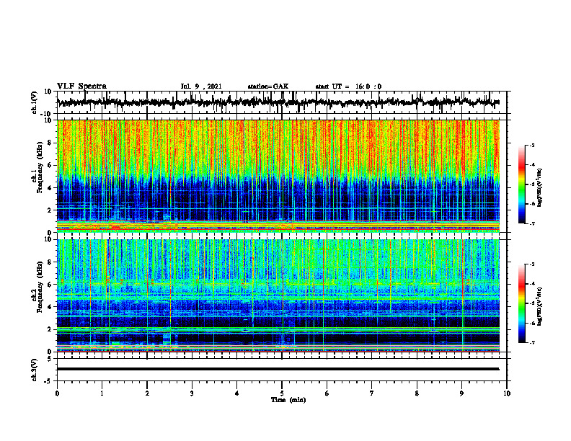This screenshot has height=441, width=571.
Task: Select the "Jul 9, 2021" date label
Action: pyautogui.click(x=201, y=86)
